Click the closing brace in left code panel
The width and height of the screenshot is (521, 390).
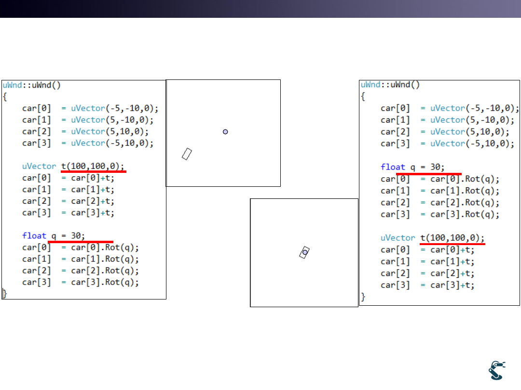[5, 293]
